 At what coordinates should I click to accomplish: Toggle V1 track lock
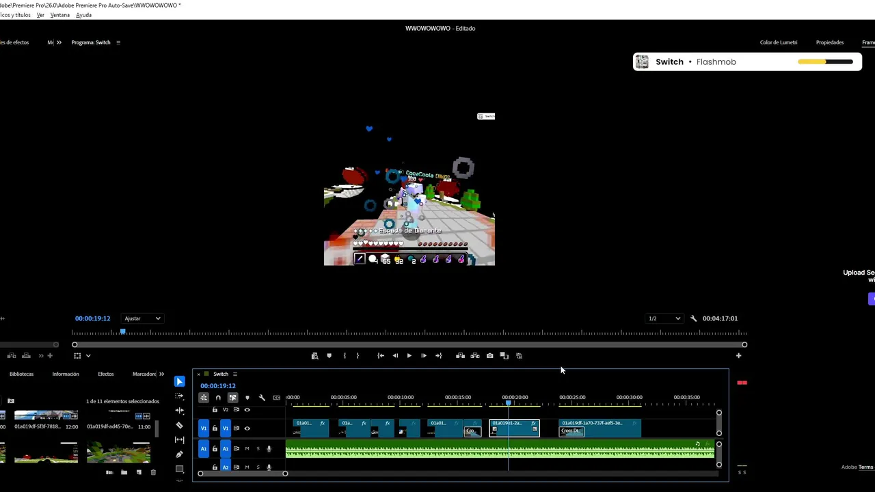point(215,428)
